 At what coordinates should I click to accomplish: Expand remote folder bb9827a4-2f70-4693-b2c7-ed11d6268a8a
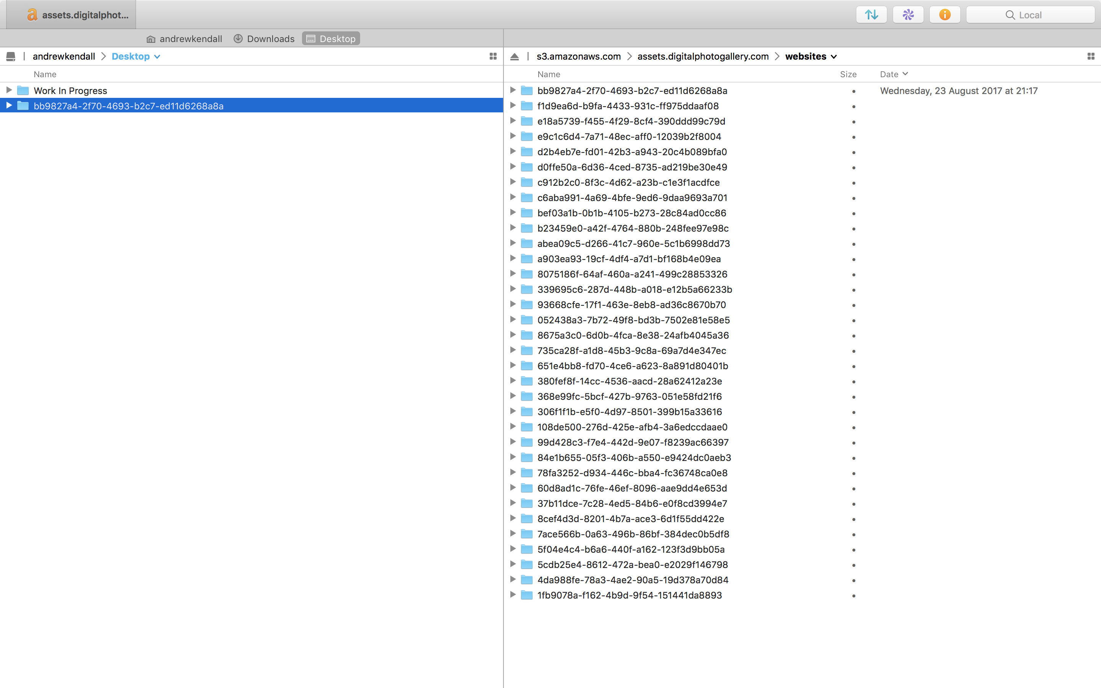[512, 90]
